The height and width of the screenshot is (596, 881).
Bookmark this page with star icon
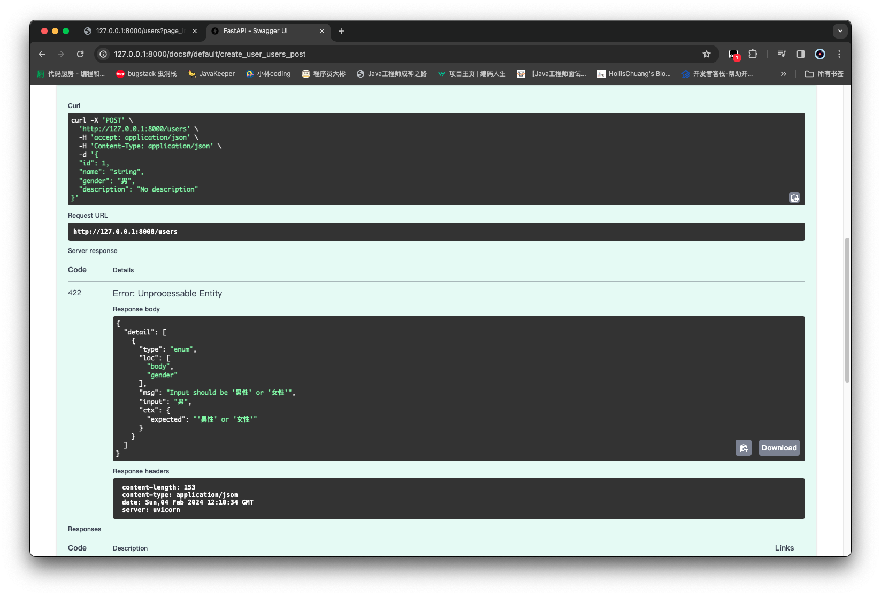coord(707,54)
